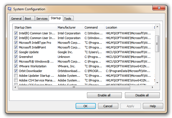This screenshot has height=118, width=172.
Task: Click the vertical scrollbar thumb
Action: click(157, 44)
